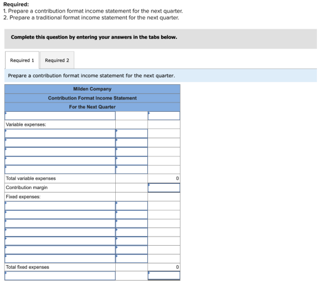Open the third fixed expense label dropdown
The height and width of the screenshot is (283, 321).
(x=60, y=223)
